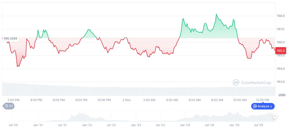293x128 pixels.
Task: Click the 2:00 PM time axis label
Action: coord(13,100)
